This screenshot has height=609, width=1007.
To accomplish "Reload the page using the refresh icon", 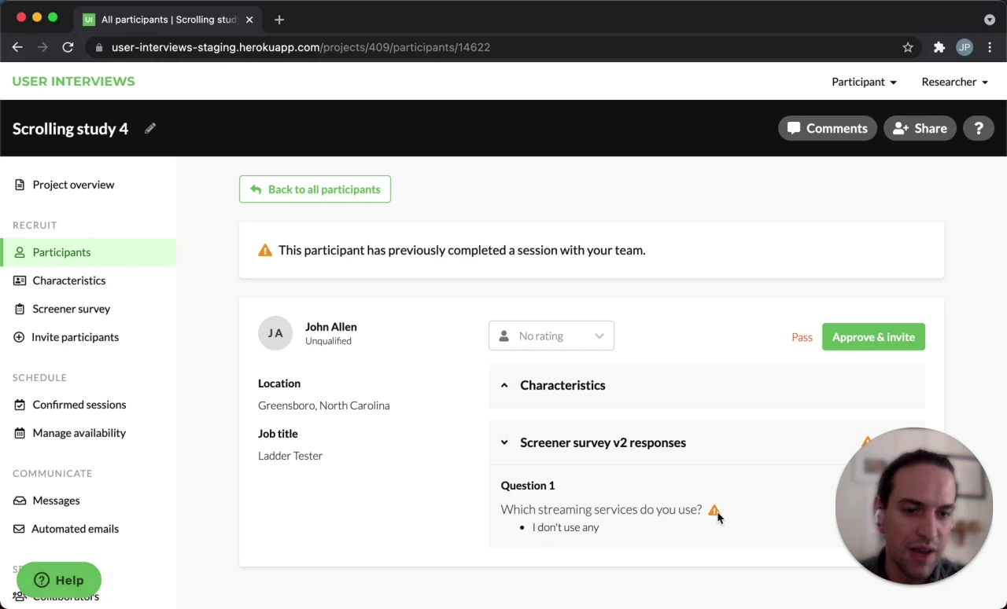I will 68,47.
